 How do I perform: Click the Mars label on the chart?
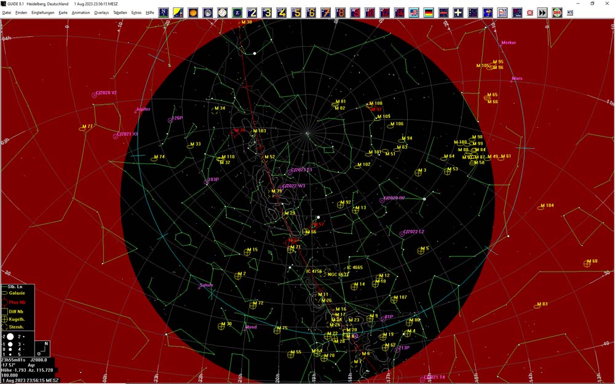pyautogui.click(x=517, y=79)
